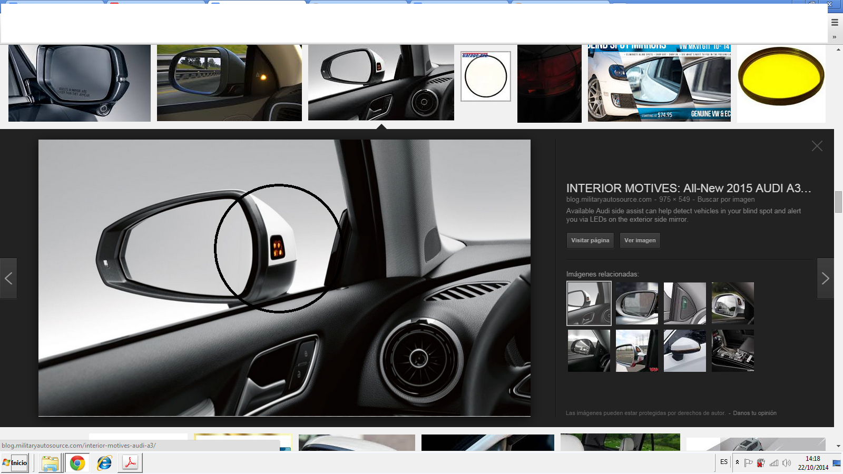Show hidden system tray icons

tap(737, 462)
